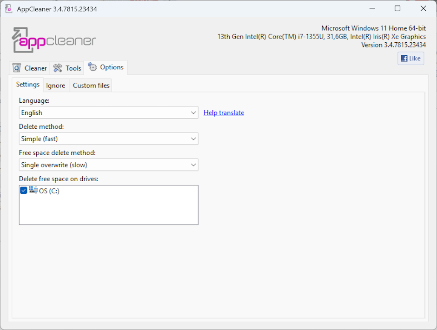Image resolution: width=437 pixels, height=330 pixels.
Task: Open the title bar app icon menu
Action: pos(8,9)
